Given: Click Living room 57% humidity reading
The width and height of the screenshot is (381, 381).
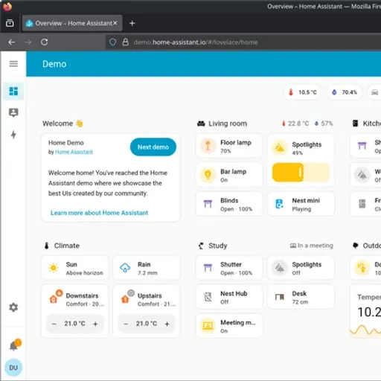Looking at the screenshot, I should coord(324,124).
